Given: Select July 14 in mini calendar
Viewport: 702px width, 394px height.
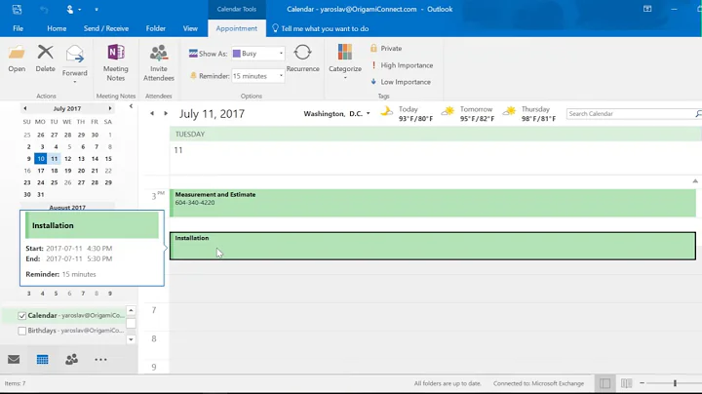Looking at the screenshot, I should tap(95, 159).
